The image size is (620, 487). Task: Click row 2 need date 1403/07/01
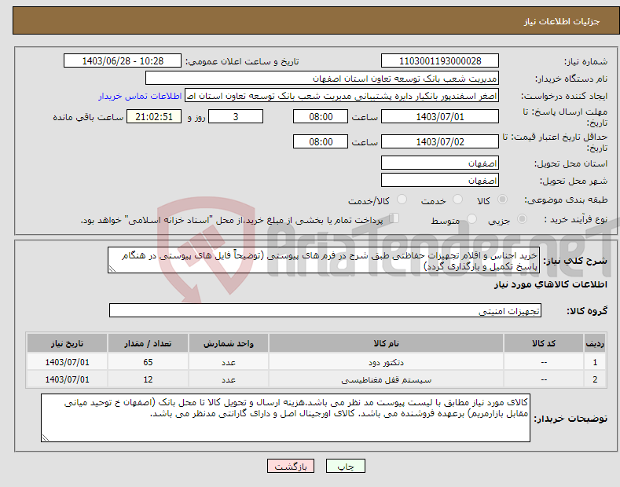pos(68,379)
